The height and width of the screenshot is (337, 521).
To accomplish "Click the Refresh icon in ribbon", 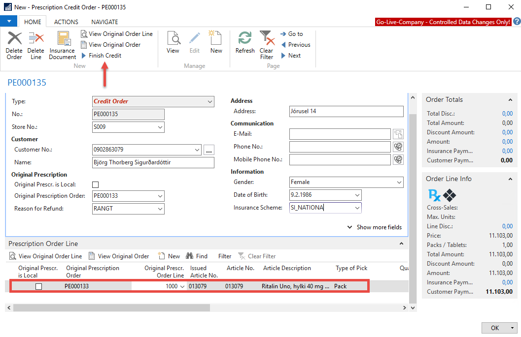I will pos(245,38).
